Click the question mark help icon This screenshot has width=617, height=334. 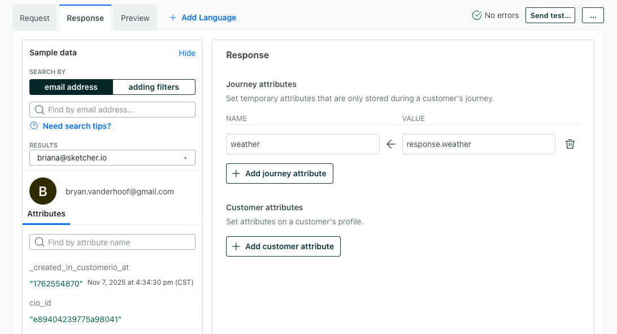(34, 126)
